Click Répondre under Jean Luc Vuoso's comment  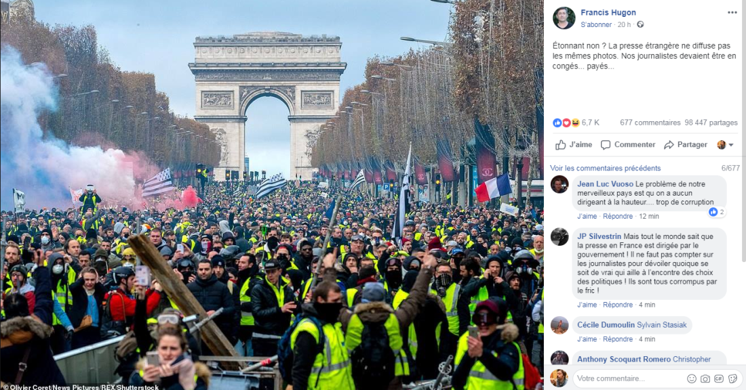point(618,216)
